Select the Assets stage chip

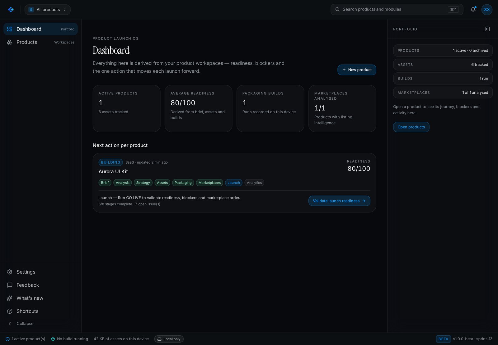pos(162,183)
